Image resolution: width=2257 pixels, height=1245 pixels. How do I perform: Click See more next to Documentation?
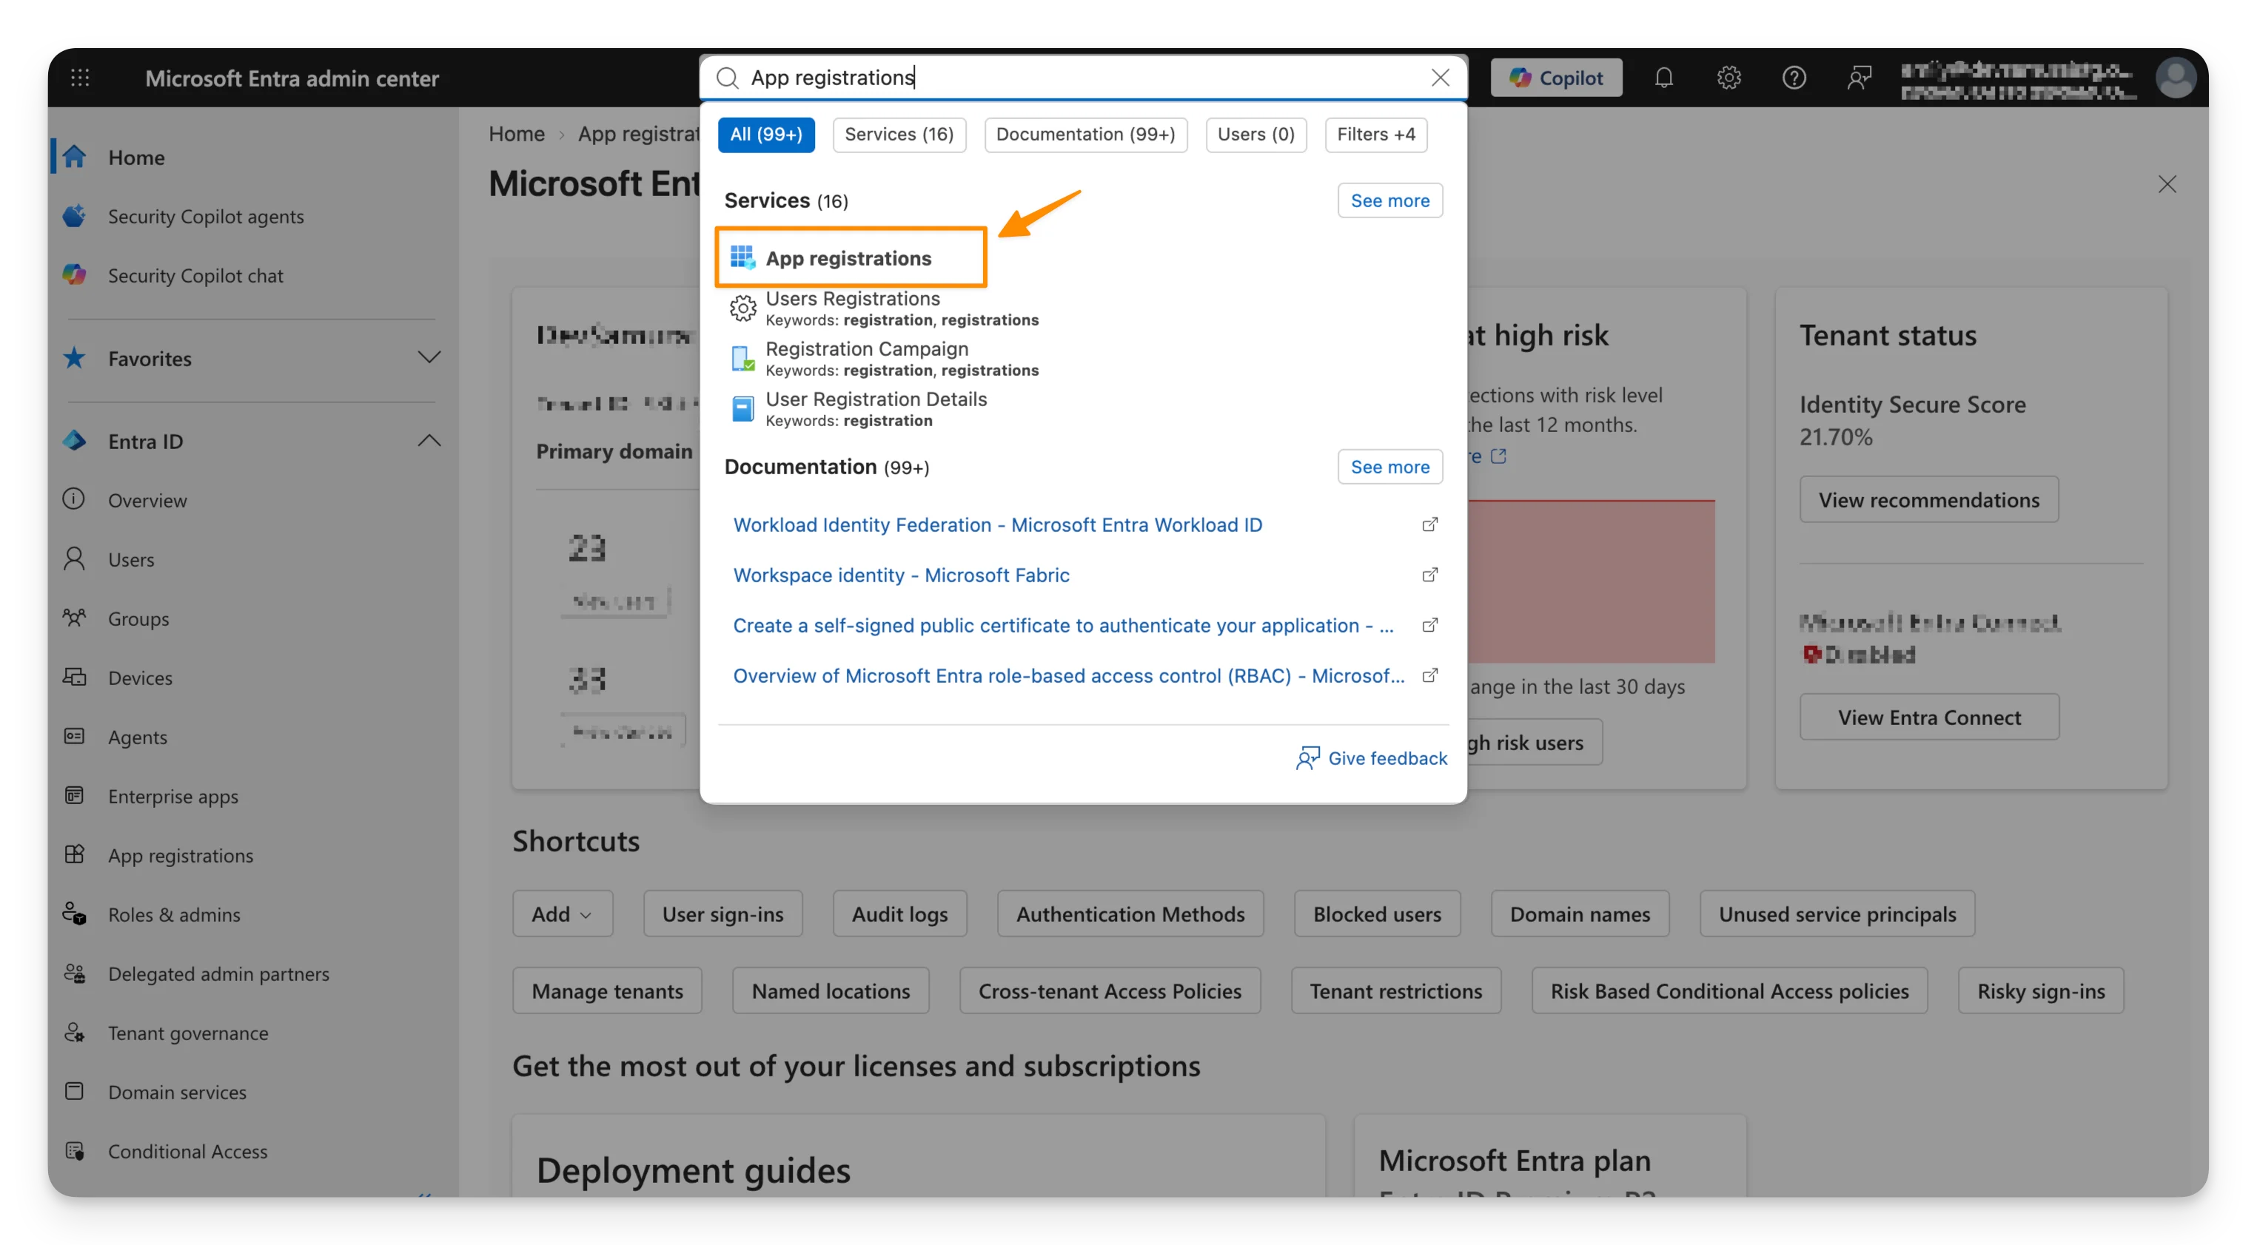[x=1389, y=466]
